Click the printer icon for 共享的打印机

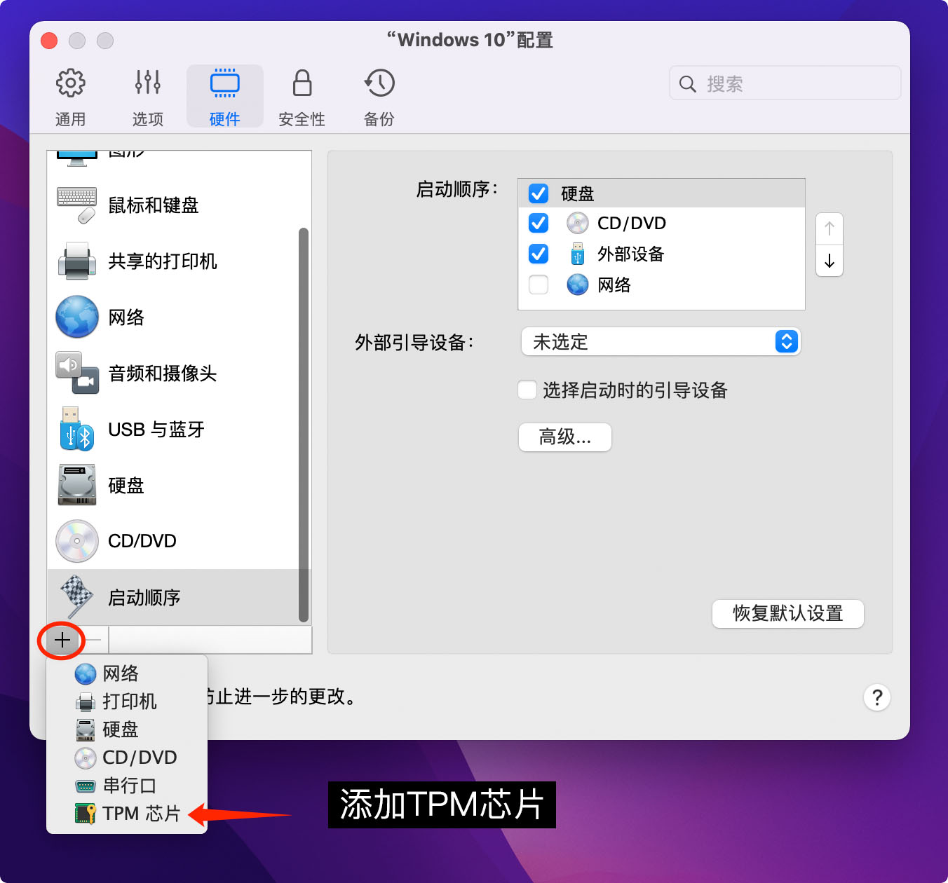click(77, 261)
